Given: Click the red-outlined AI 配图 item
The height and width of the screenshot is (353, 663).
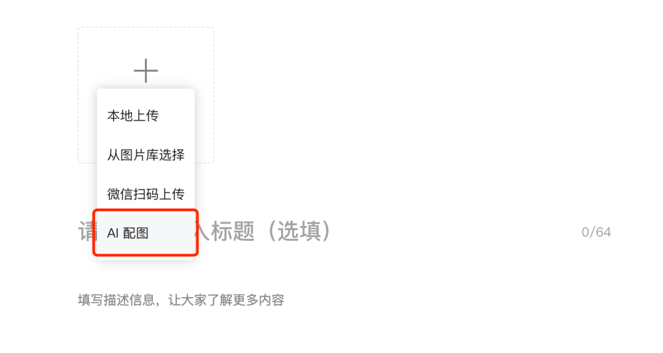Looking at the screenshot, I should click(x=146, y=233).
